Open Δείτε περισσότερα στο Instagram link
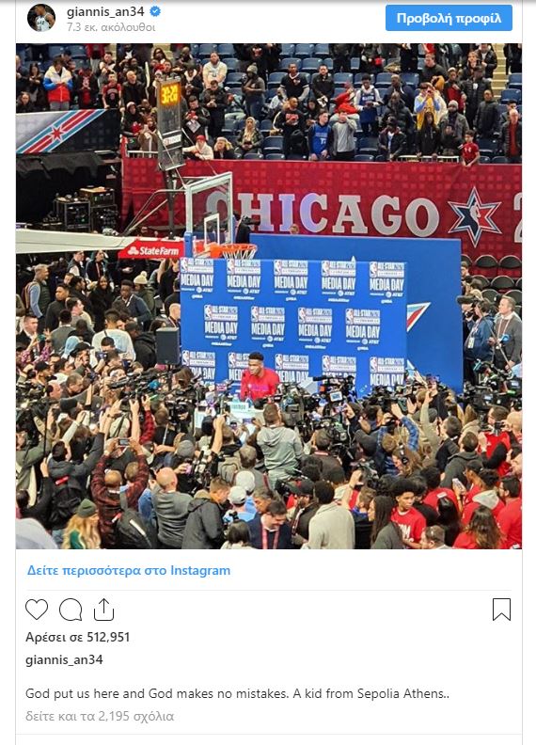This screenshot has width=536, height=745. tap(128, 570)
